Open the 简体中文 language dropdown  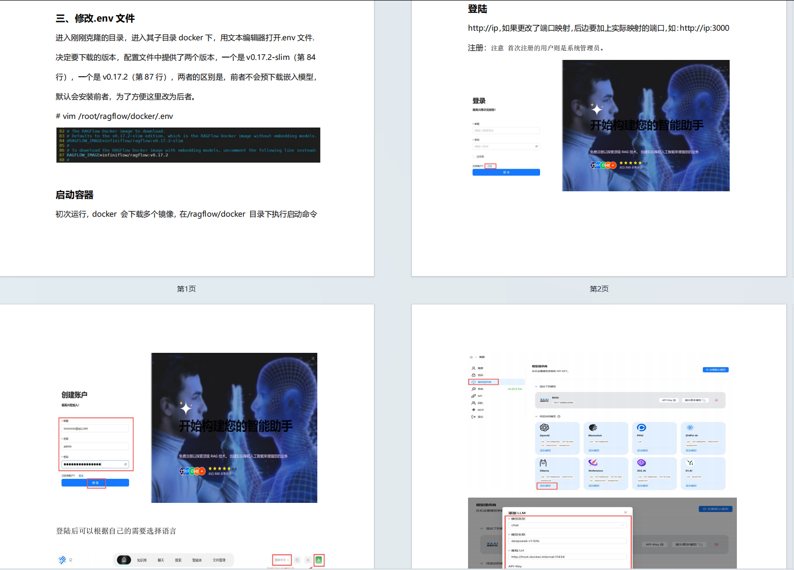(x=281, y=560)
